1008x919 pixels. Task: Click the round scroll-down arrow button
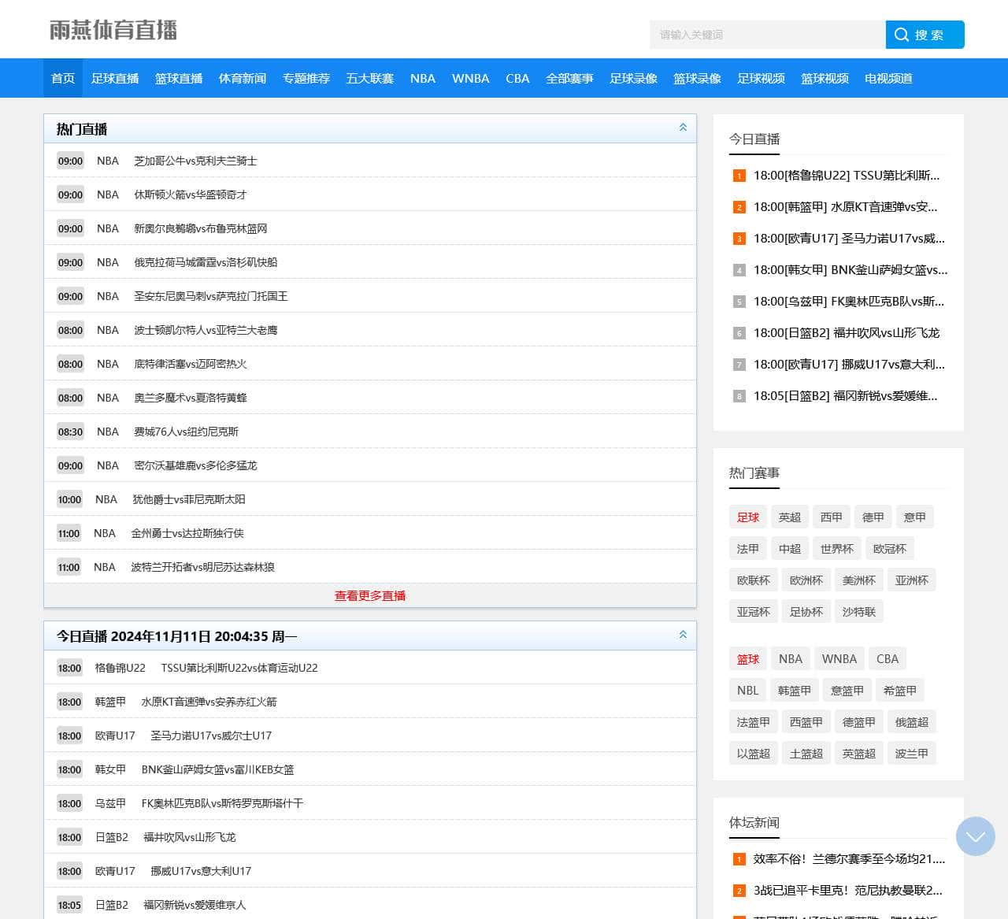pyautogui.click(x=975, y=836)
